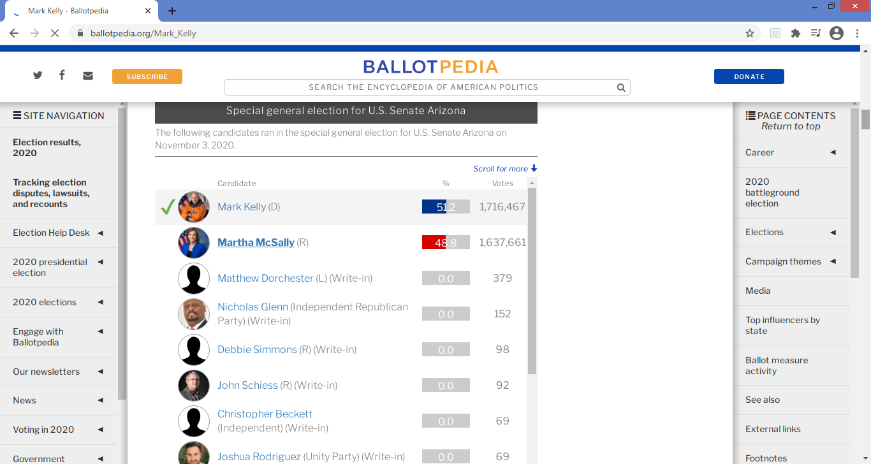871x464 pixels.
Task: Jump to See also section
Action: pyautogui.click(x=763, y=400)
